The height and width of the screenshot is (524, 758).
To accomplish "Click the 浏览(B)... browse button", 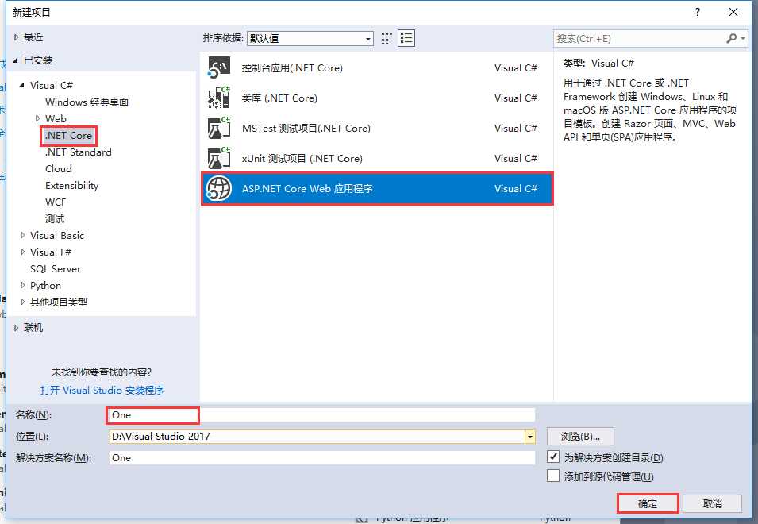I will pyautogui.click(x=580, y=437).
